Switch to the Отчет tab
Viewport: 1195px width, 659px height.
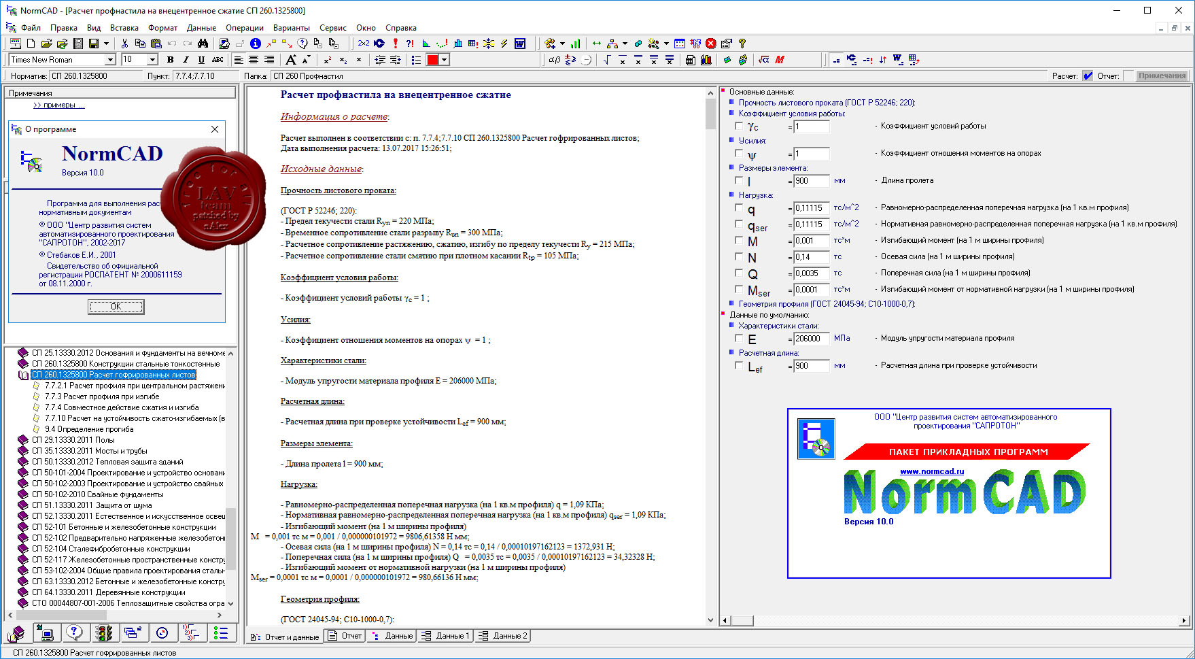click(346, 636)
